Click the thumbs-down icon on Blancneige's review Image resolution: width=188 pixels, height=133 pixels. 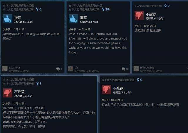tap(139, 15)
